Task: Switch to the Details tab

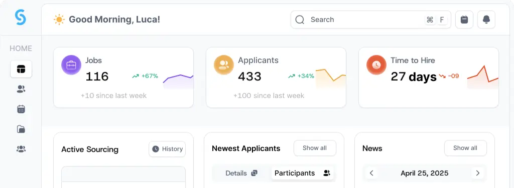Action: [241, 173]
